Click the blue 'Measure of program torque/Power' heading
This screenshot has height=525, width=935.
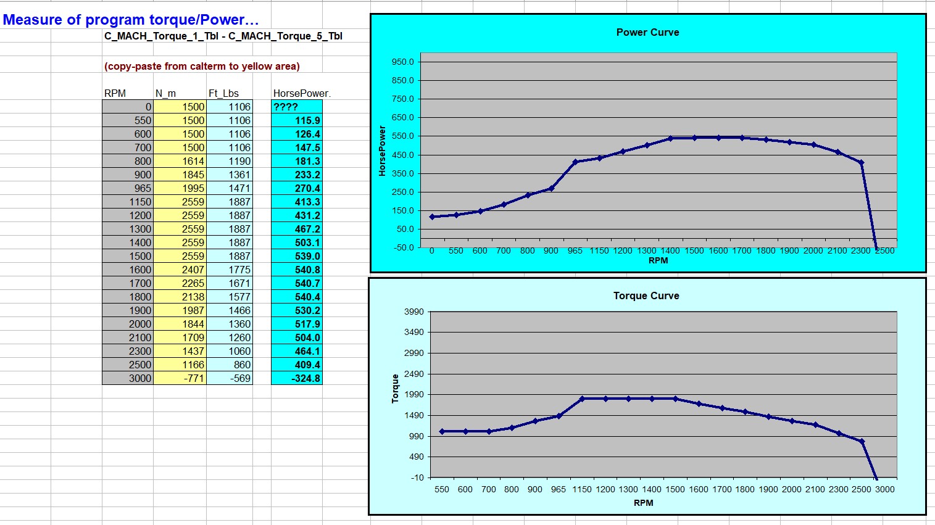tap(130, 20)
